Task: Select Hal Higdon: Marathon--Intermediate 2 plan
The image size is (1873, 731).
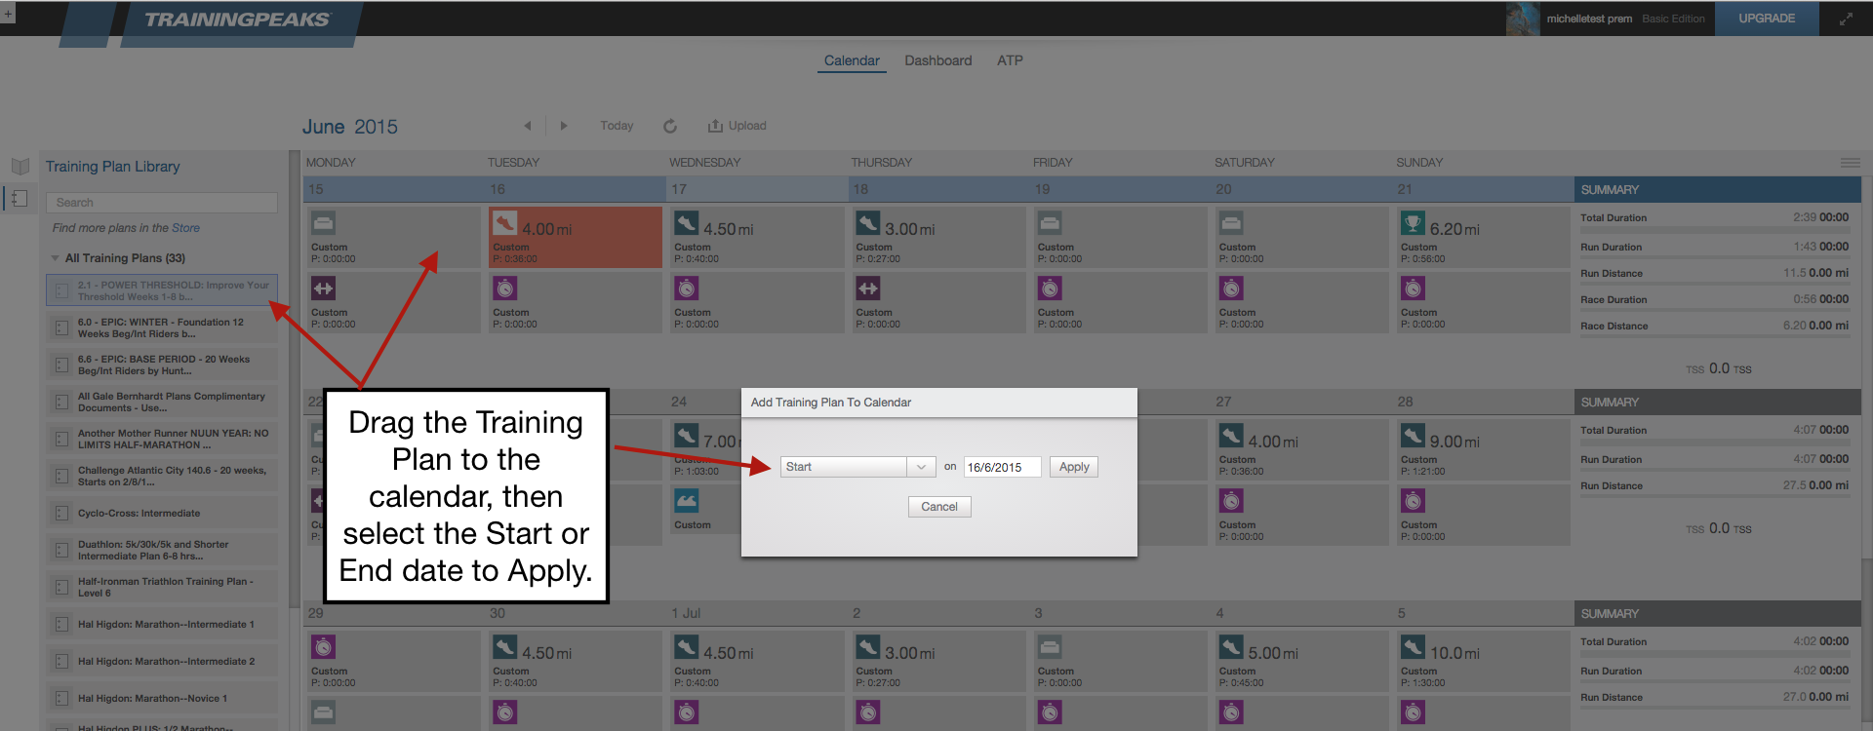Action: 162,661
